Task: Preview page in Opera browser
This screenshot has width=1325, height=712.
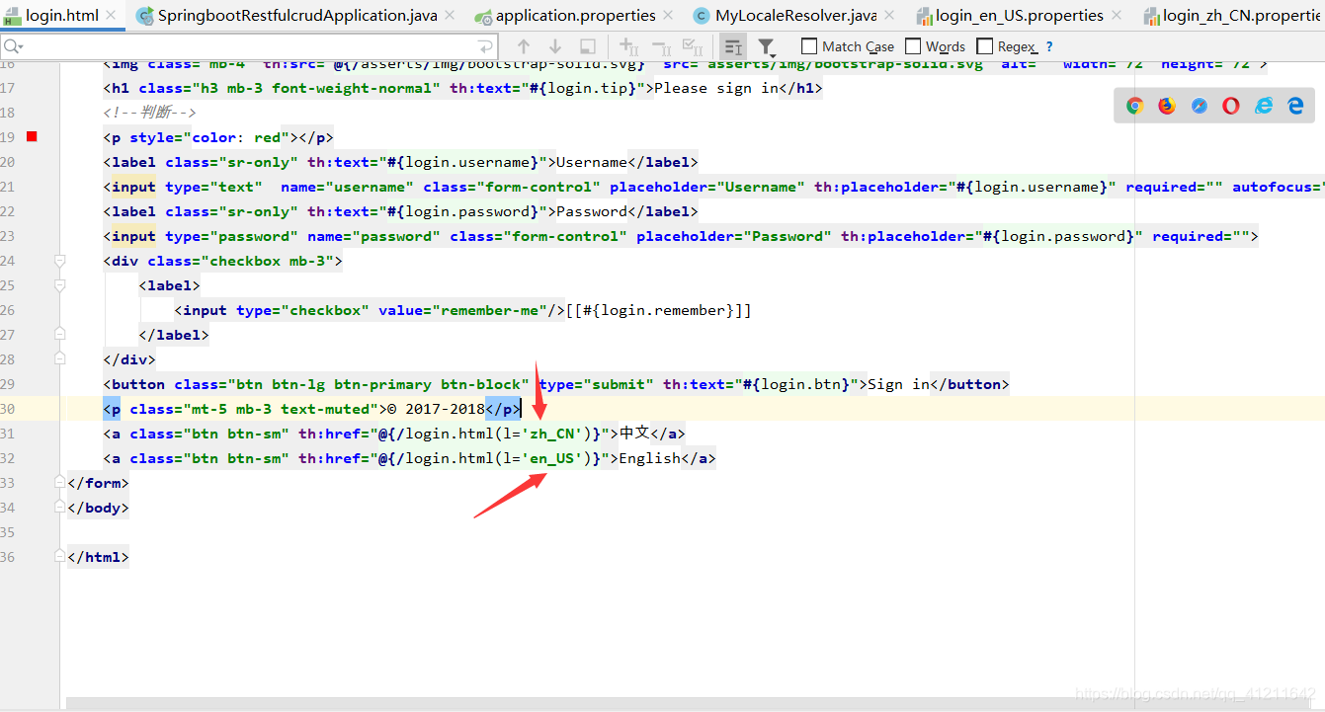Action: [1231, 106]
